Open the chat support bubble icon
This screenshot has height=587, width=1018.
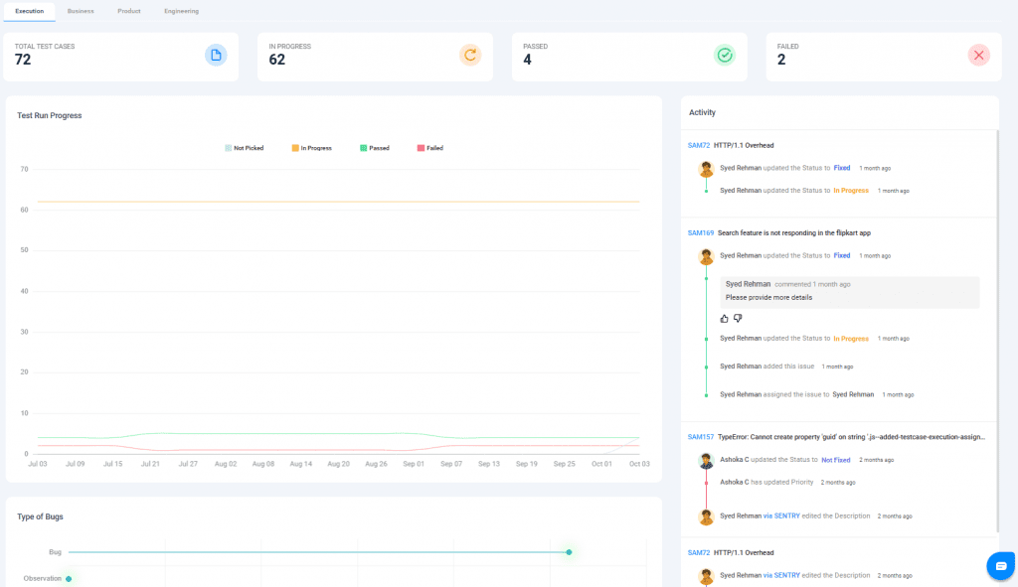click(x=999, y=565)
